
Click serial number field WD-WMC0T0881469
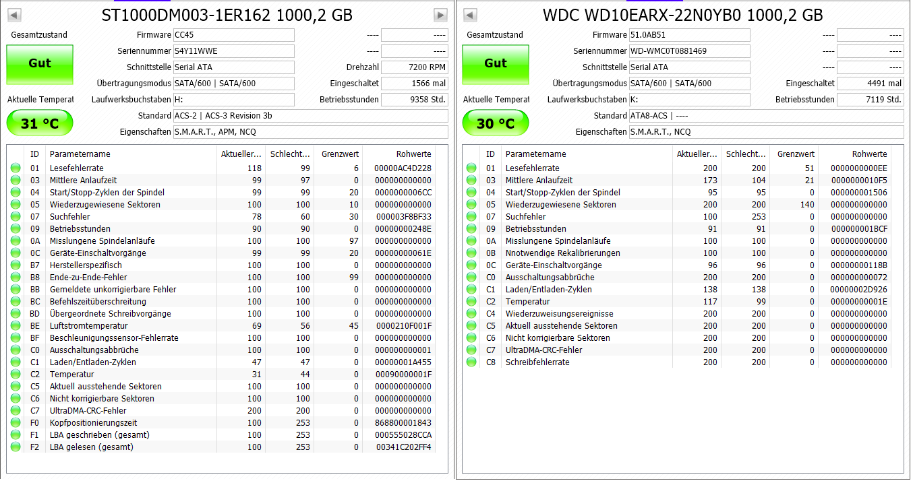coord(689,51)
